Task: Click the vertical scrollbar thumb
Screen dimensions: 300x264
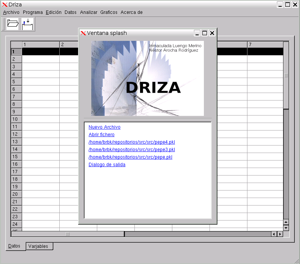Action: coord(286,75)
